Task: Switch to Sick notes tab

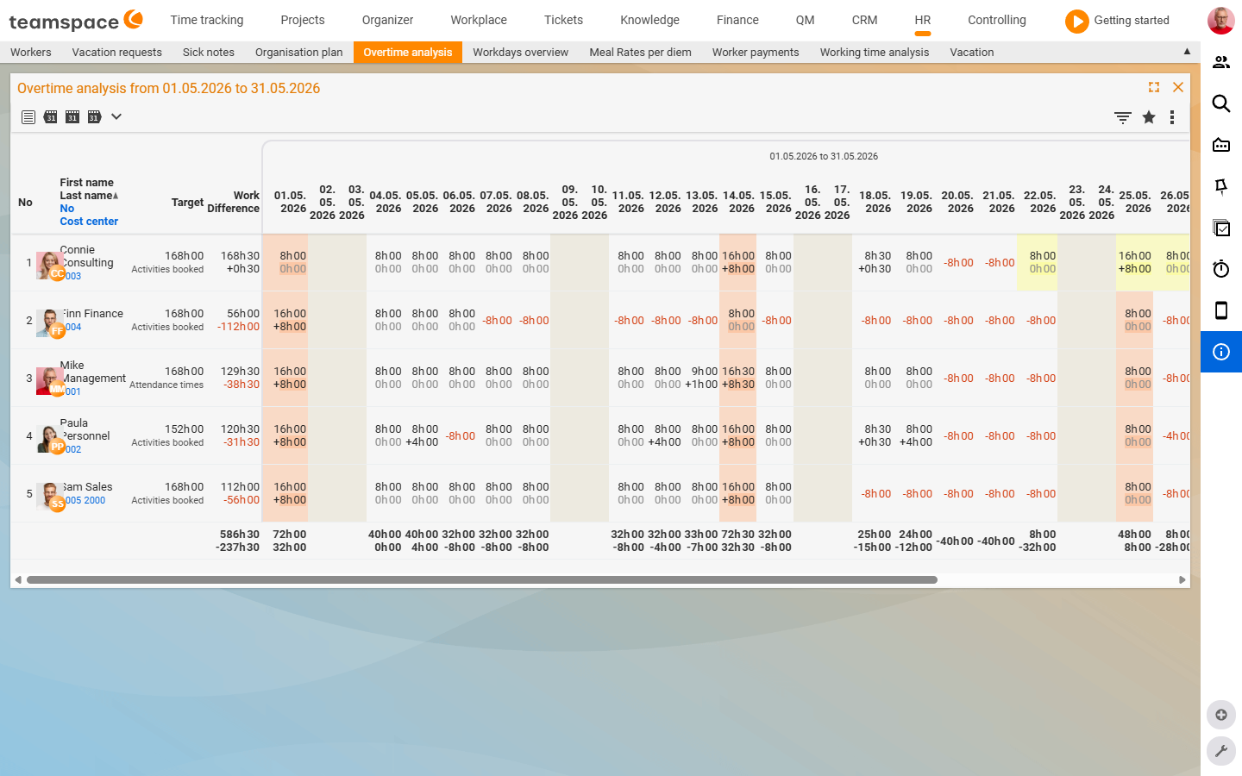Action: (209, 53)
